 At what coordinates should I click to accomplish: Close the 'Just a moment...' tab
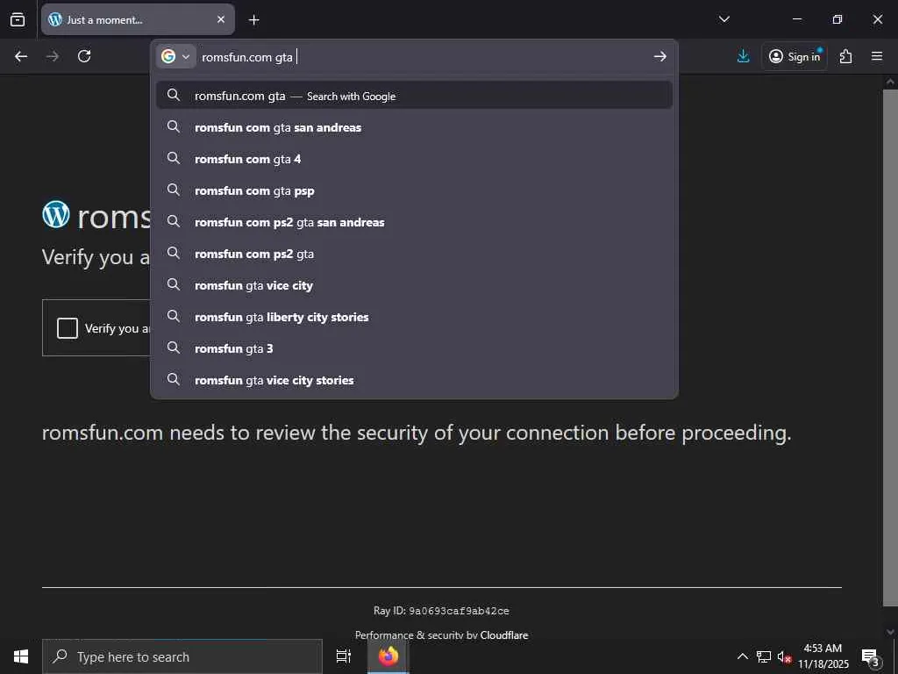coord(221,19)
